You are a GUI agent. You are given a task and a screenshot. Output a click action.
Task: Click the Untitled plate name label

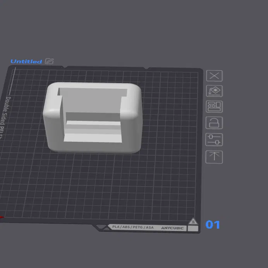point(26,61)
